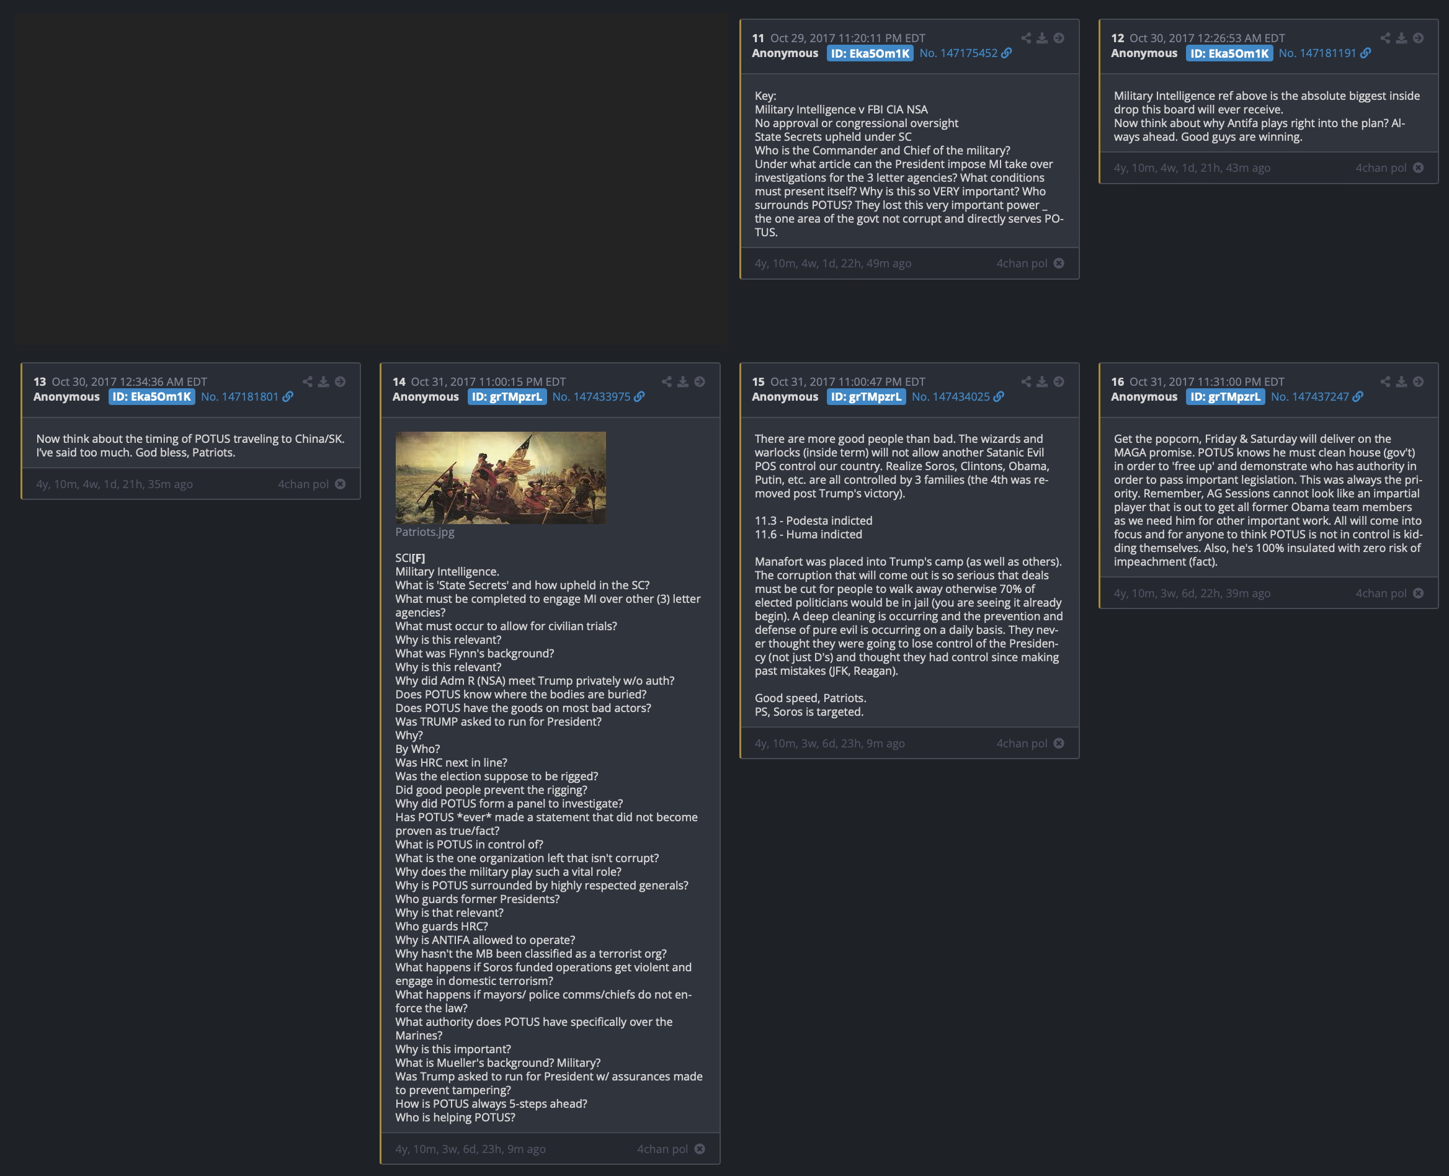This screenshot has height=1176, width=1449.
Task: Click download icon on post 15
Action: pyautogui.click(x=1042, y=381)
